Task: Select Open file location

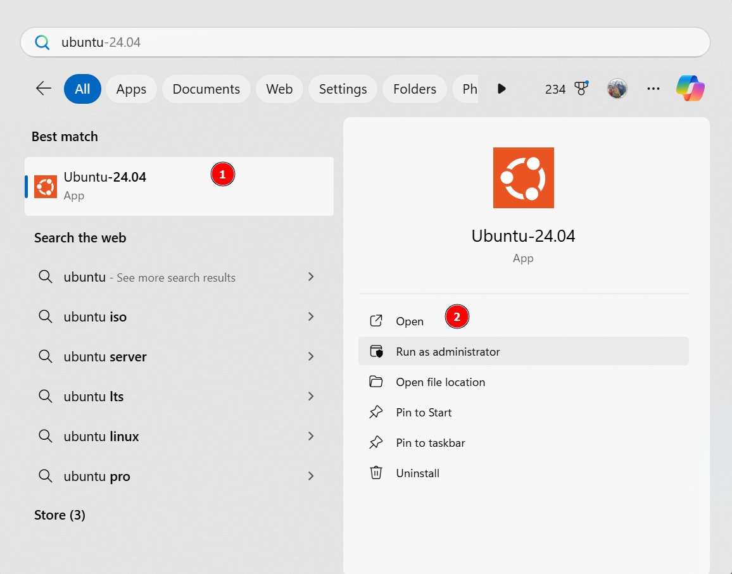Action: (440, 382)
